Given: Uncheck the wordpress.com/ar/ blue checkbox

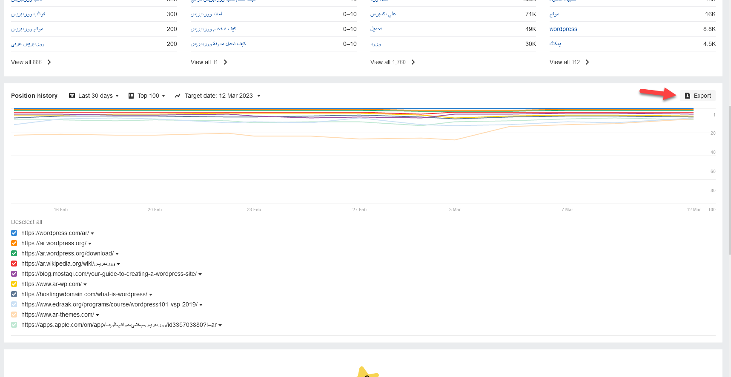Looking at the screenshot, I should click(x=14, y=233).
